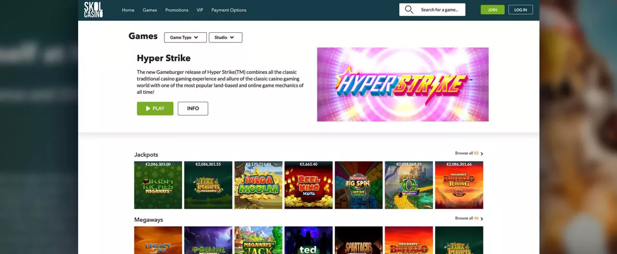Screen dimensions: 617x254
Task: Browse all 46 Megaways games
Action: [x=469, y=218]
